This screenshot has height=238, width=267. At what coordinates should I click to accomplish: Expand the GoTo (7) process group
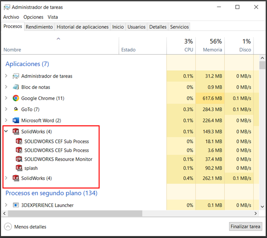[x=6, y=109]
